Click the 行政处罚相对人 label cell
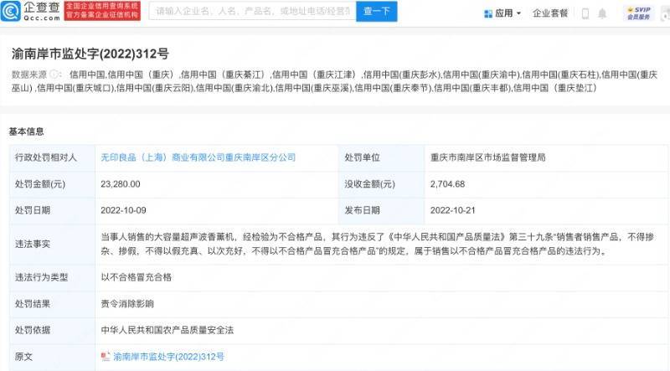 tap(52, 157)
